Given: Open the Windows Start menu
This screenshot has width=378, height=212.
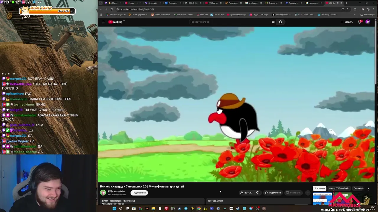Looking at the screenshot, I should coord(114,208).
